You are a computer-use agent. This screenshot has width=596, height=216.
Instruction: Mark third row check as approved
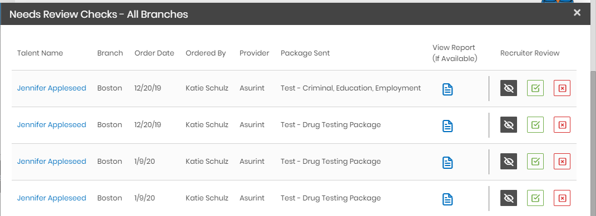point(535,162)
